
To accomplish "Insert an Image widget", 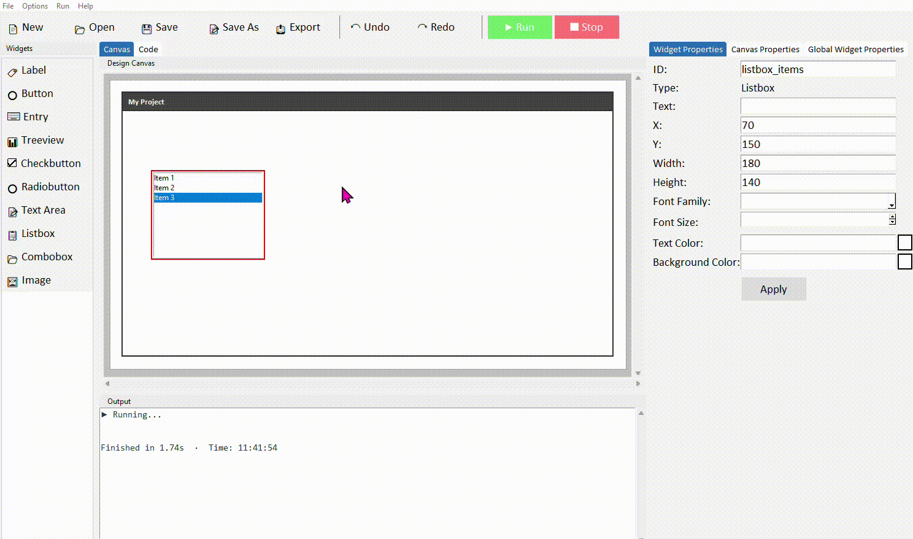I will click(x=35, y=280).
